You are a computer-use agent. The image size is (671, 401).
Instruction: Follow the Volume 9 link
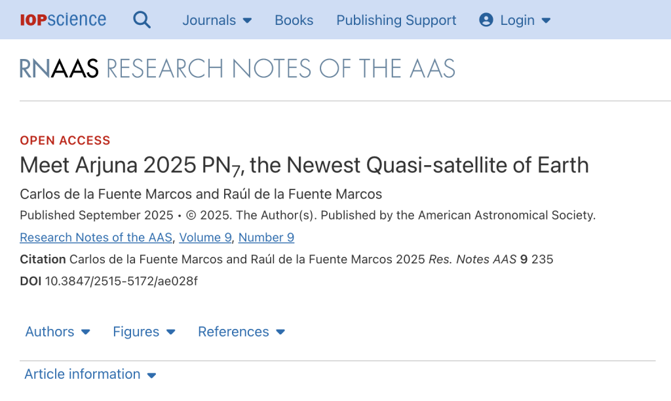205,237
